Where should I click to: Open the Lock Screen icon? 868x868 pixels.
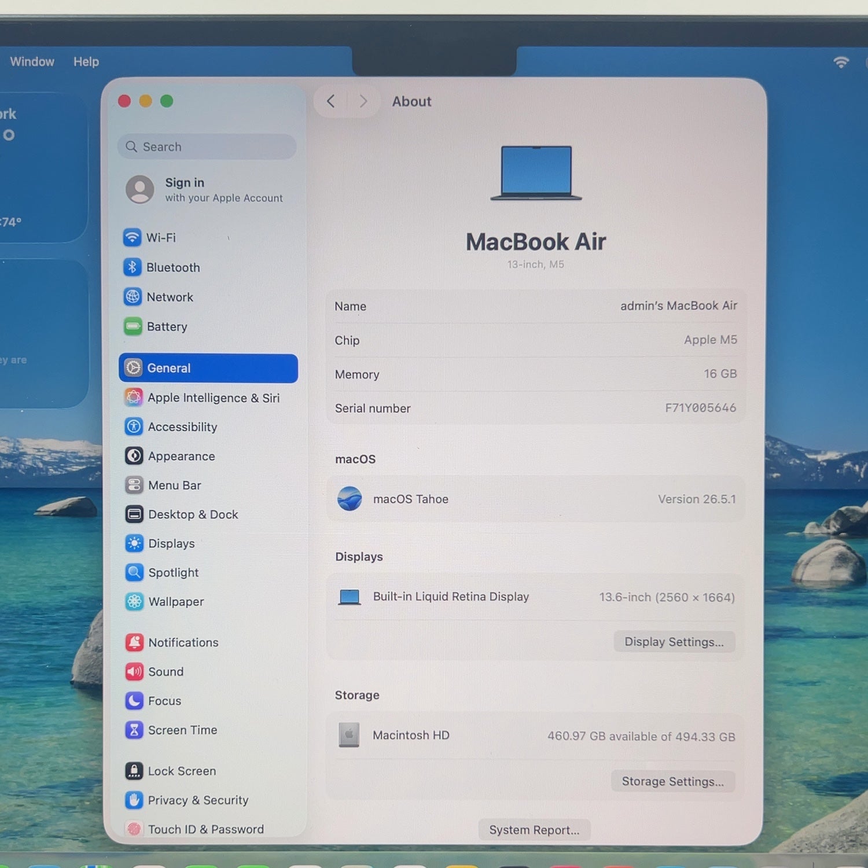click(134, 771)
